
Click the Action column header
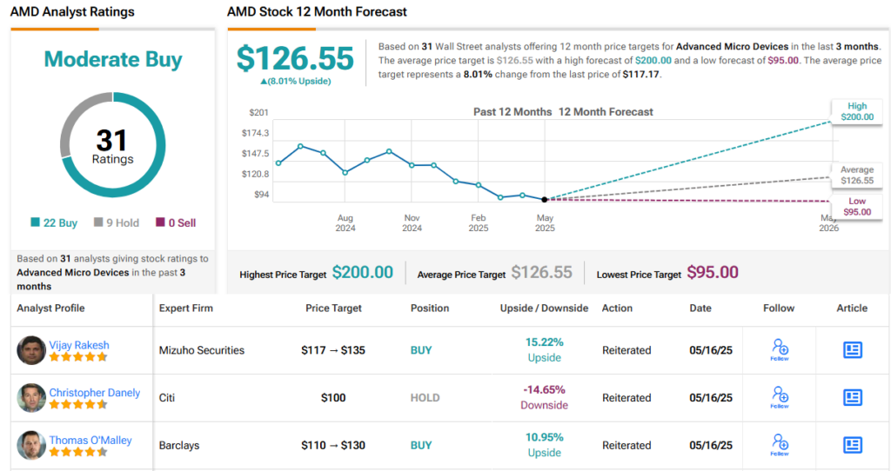tap(617, 308)
